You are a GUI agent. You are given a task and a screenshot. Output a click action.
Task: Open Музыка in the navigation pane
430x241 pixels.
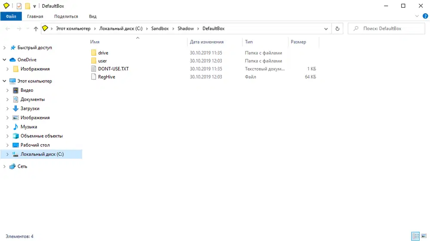29,127
